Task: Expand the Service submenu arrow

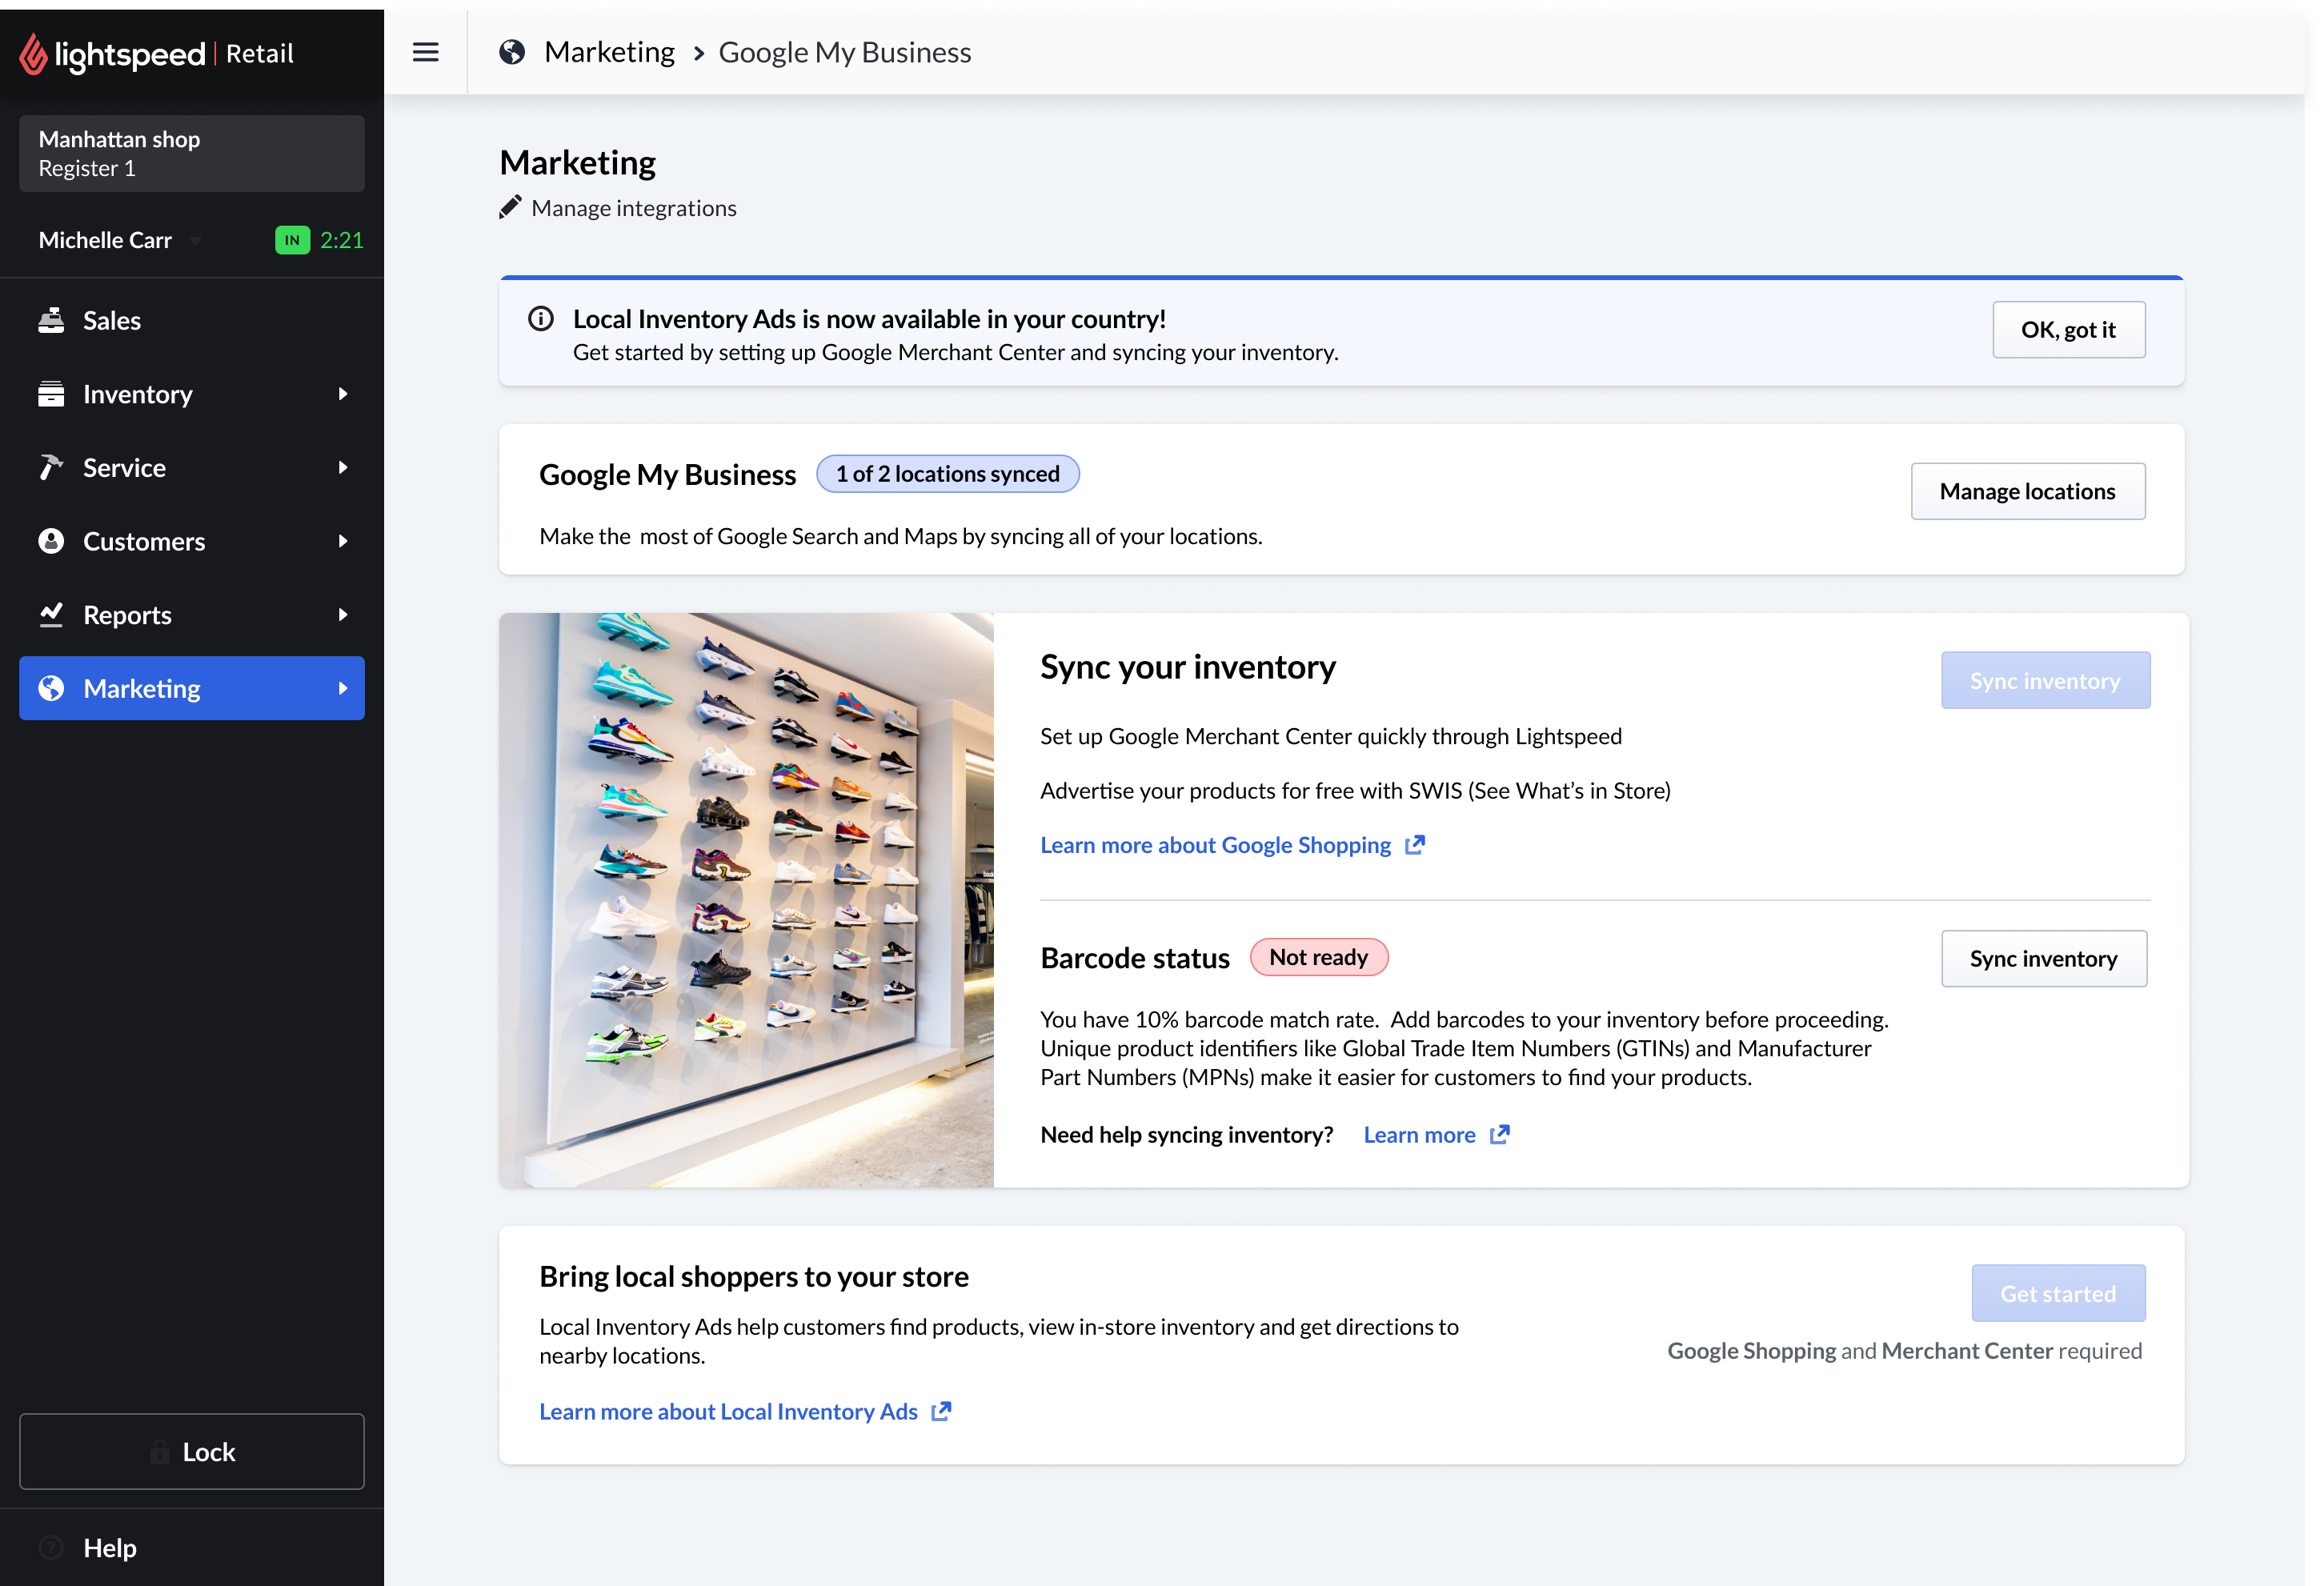Action: (x=343, y=467)
